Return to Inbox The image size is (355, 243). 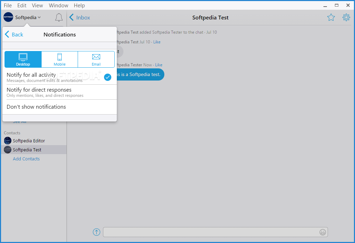[x=80, y=17]
